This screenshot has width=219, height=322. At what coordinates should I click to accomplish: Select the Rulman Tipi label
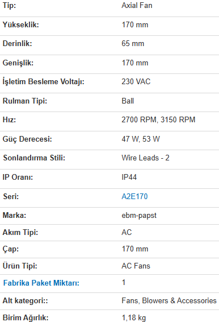(x=25, y=101)
